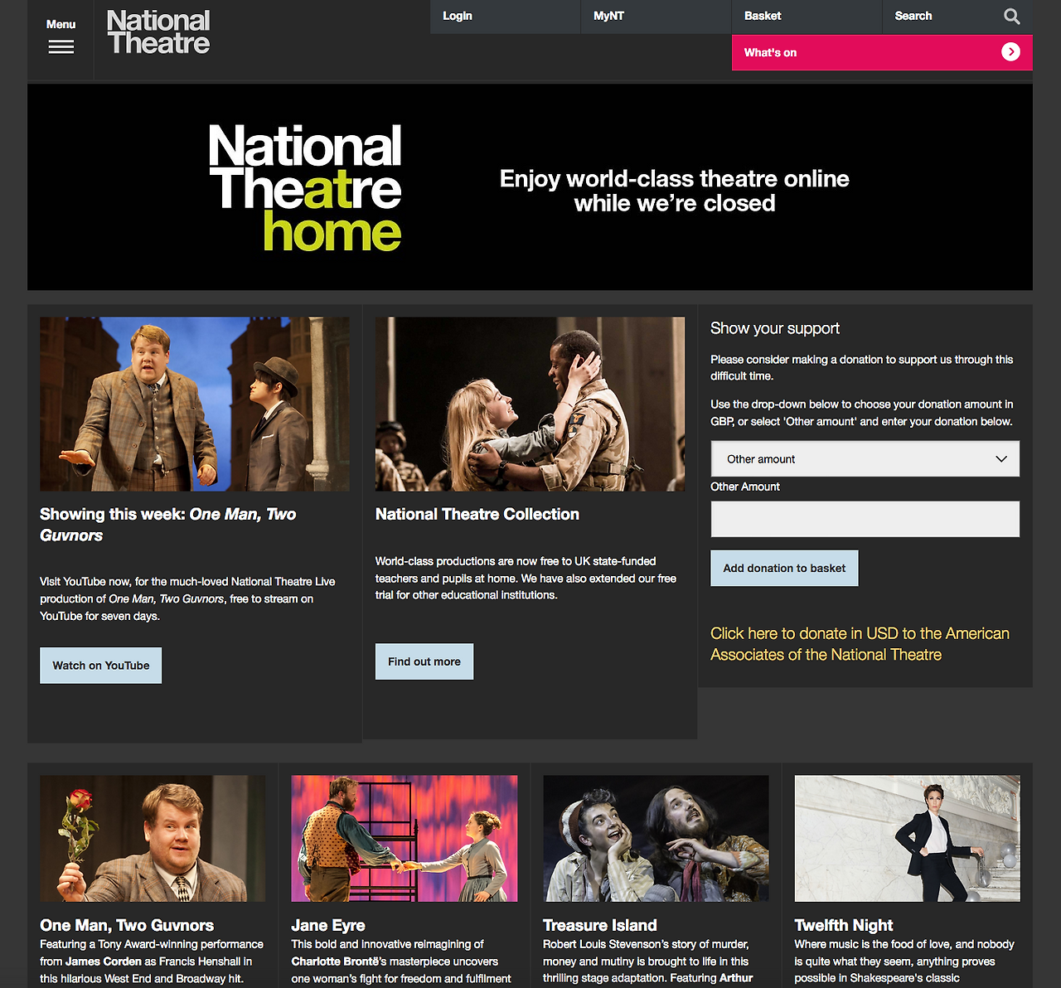Click the One Man, Two Guvnors title link
Viewport: 1061px width, 988px height.
[127, 925]
